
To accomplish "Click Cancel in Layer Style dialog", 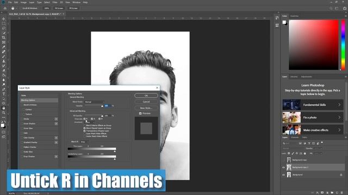I will coord(146,102).
